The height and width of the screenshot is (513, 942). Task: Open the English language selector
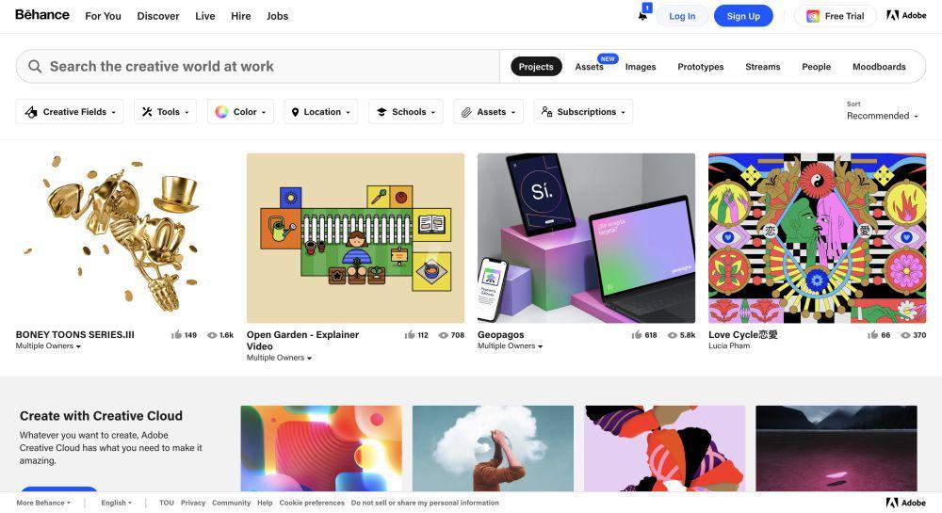pyautogui.click(x=116, y=503)
